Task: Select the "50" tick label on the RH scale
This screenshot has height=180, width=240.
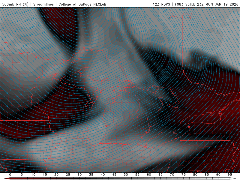Action: pyautogui.click(x=126, y=175)
